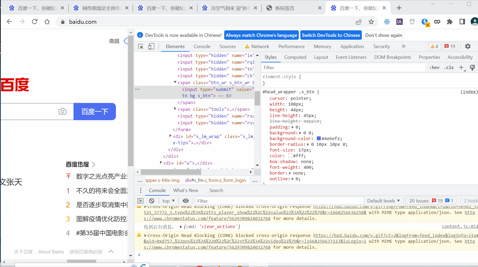Switch to the Sources tab
This screenshot has height=267, width=478.
click(x=227, y=46)
